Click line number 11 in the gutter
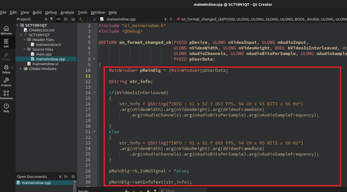 (x=88, y=76)
